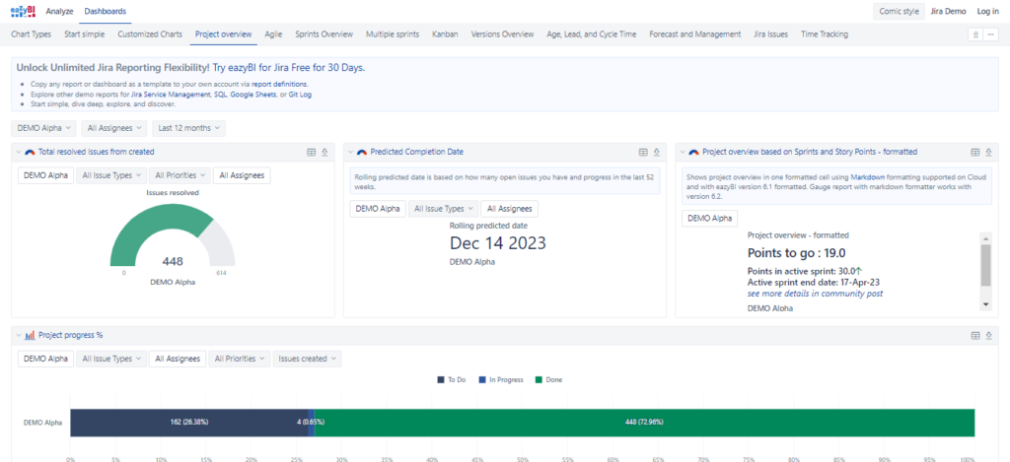Open the report definitions link
Image resolution: width=1010 pixels, height=462 pixels.
[x=279, y=85]
